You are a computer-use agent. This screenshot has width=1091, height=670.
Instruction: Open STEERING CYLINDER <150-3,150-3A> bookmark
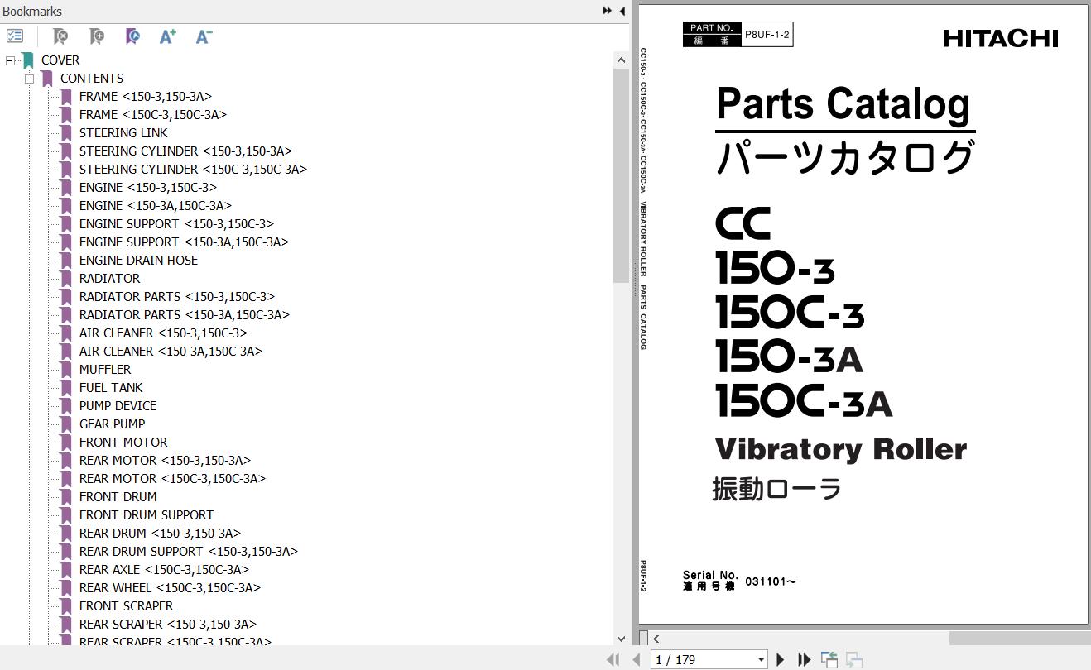click(185, 151)
